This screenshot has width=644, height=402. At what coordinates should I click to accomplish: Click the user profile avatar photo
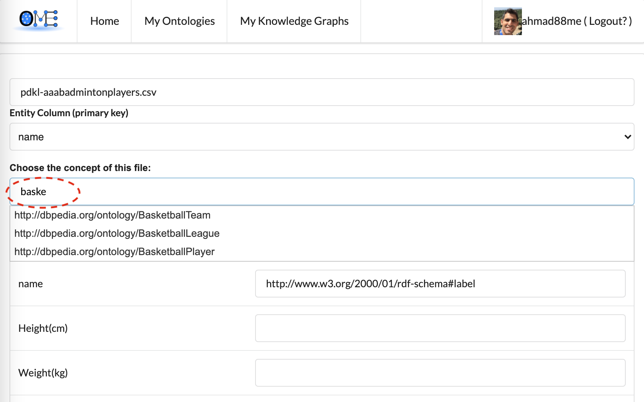click(508, 22)
